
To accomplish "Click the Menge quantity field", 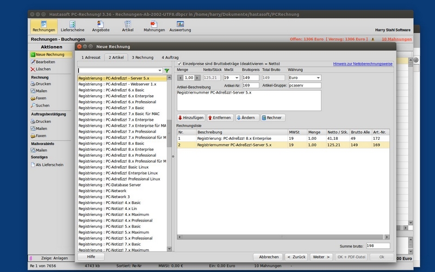I will [x=189, y=78].
